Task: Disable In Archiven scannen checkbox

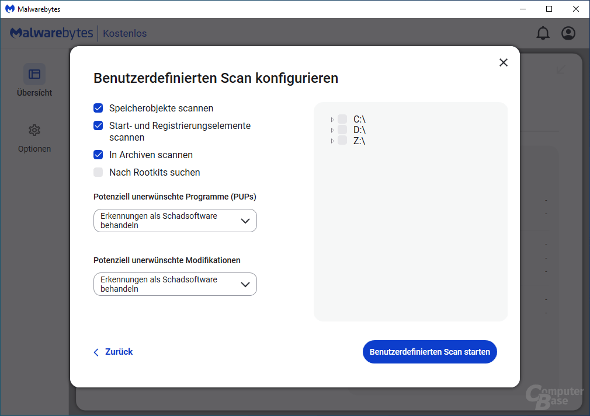Action: point(98,155)
